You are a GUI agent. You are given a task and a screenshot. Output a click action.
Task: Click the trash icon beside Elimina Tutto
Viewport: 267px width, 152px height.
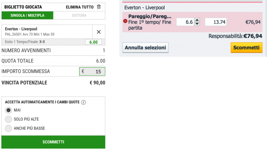(99, 7)
